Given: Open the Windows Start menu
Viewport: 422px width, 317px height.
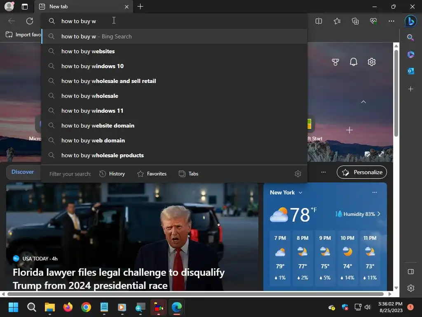Looking at the screenshot, I should (x=13, y=307).
